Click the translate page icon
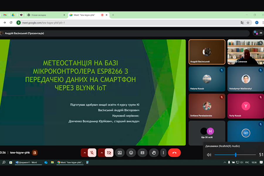Image resolution: width=264 pixels, height=176 pixels. 242,23
